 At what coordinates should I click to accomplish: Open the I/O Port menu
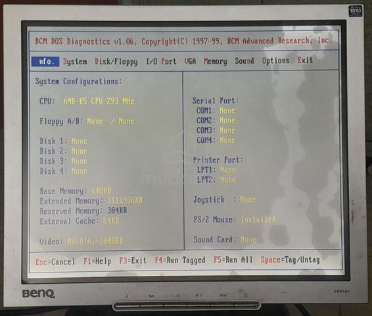pyautogui.click(x=161, y=61)
